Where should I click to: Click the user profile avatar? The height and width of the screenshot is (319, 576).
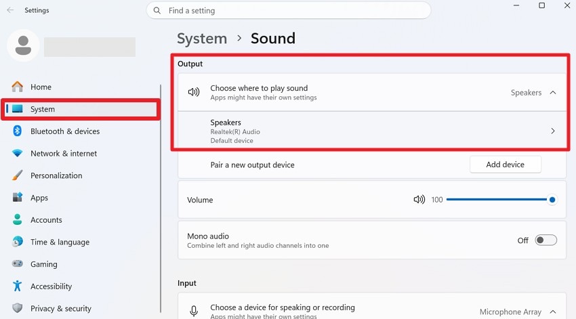(23, 45)
